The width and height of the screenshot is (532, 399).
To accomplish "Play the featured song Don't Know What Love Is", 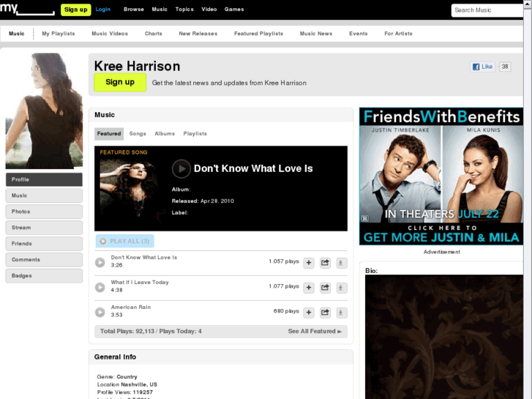I will (181, 169).
